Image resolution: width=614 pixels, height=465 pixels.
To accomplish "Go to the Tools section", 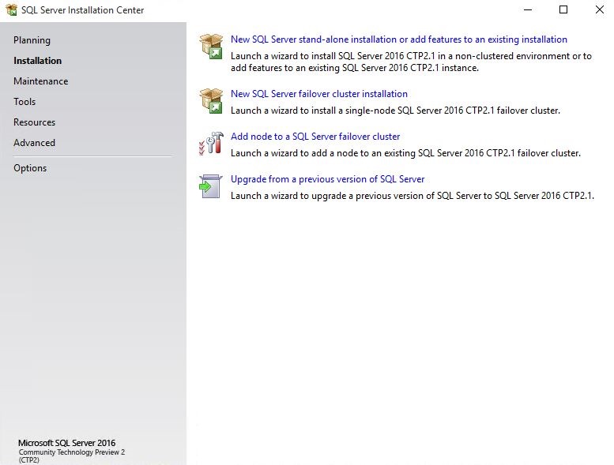I will coord(24,102).
